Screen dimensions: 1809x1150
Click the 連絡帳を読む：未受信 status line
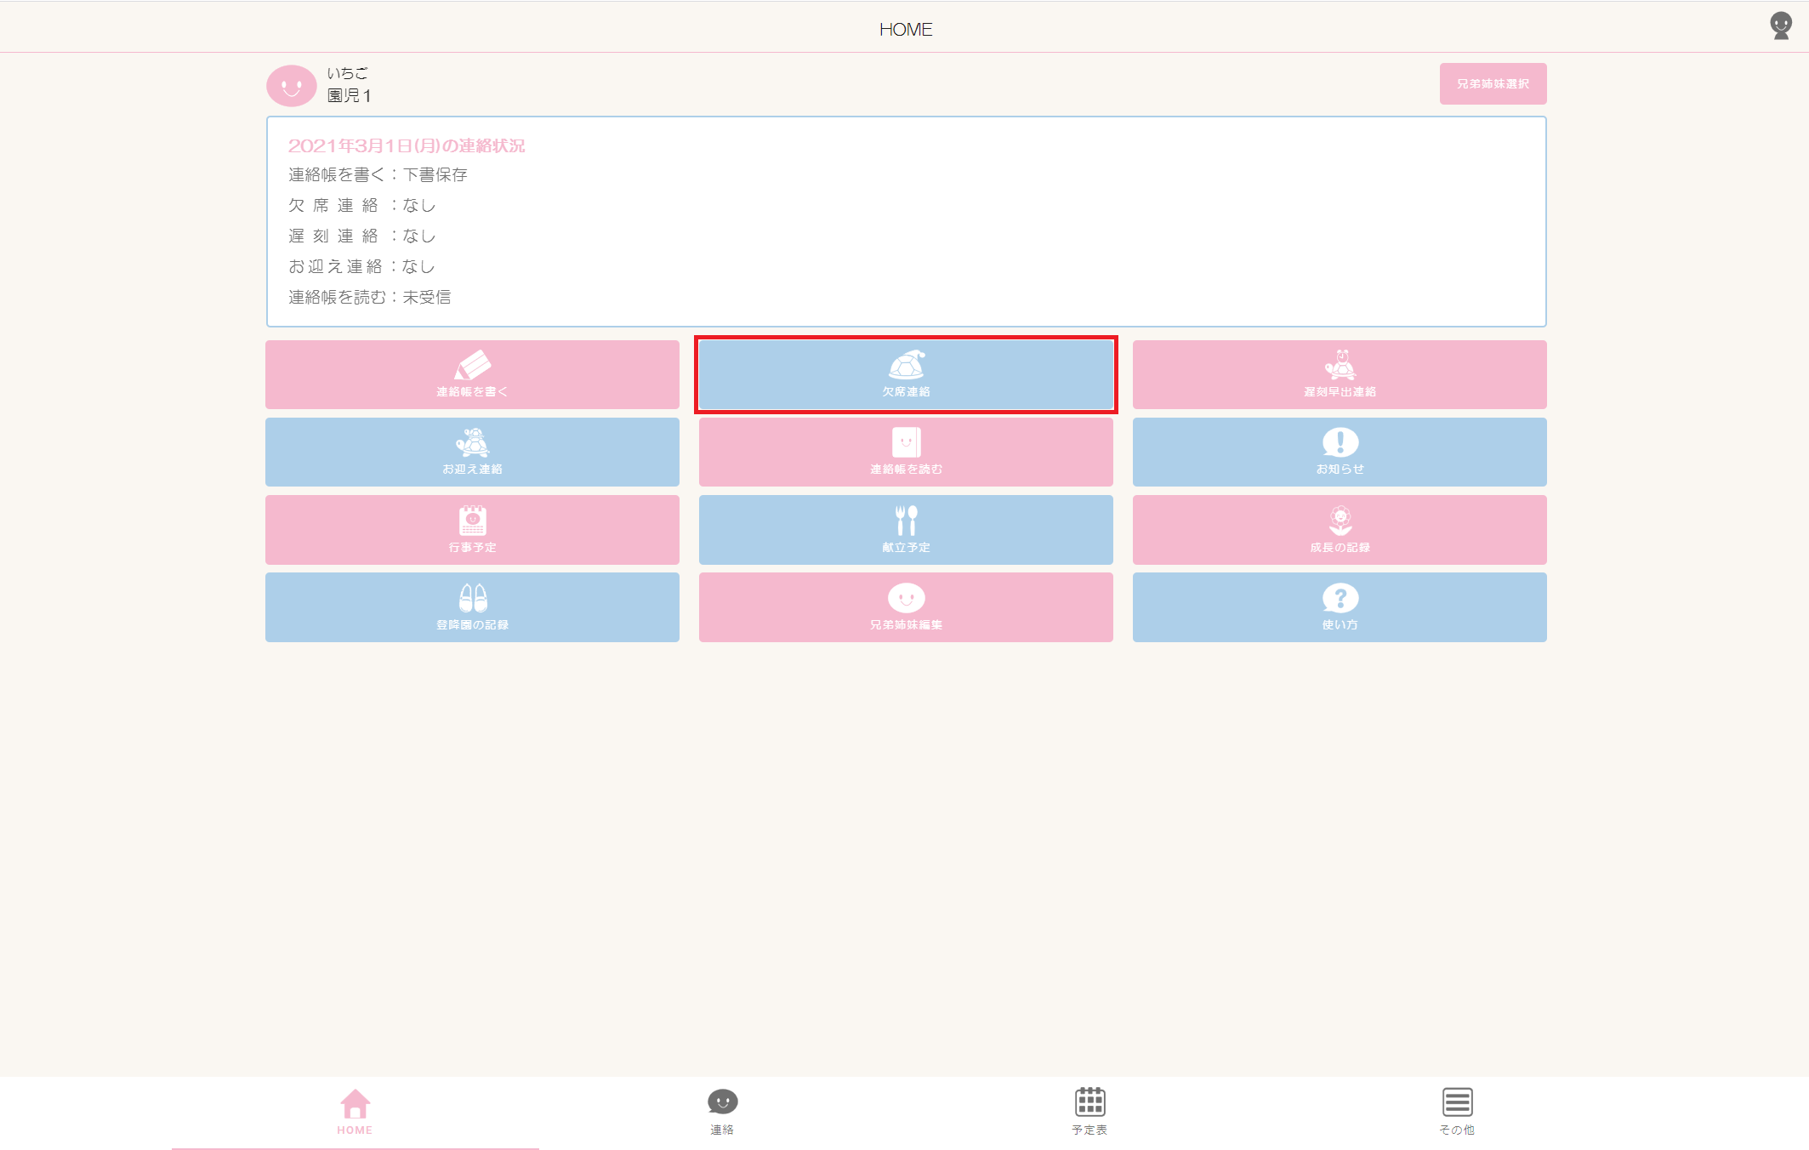coord(369,297)
